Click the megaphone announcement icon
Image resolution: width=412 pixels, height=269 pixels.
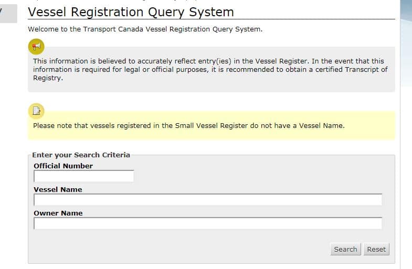[36, 47]
